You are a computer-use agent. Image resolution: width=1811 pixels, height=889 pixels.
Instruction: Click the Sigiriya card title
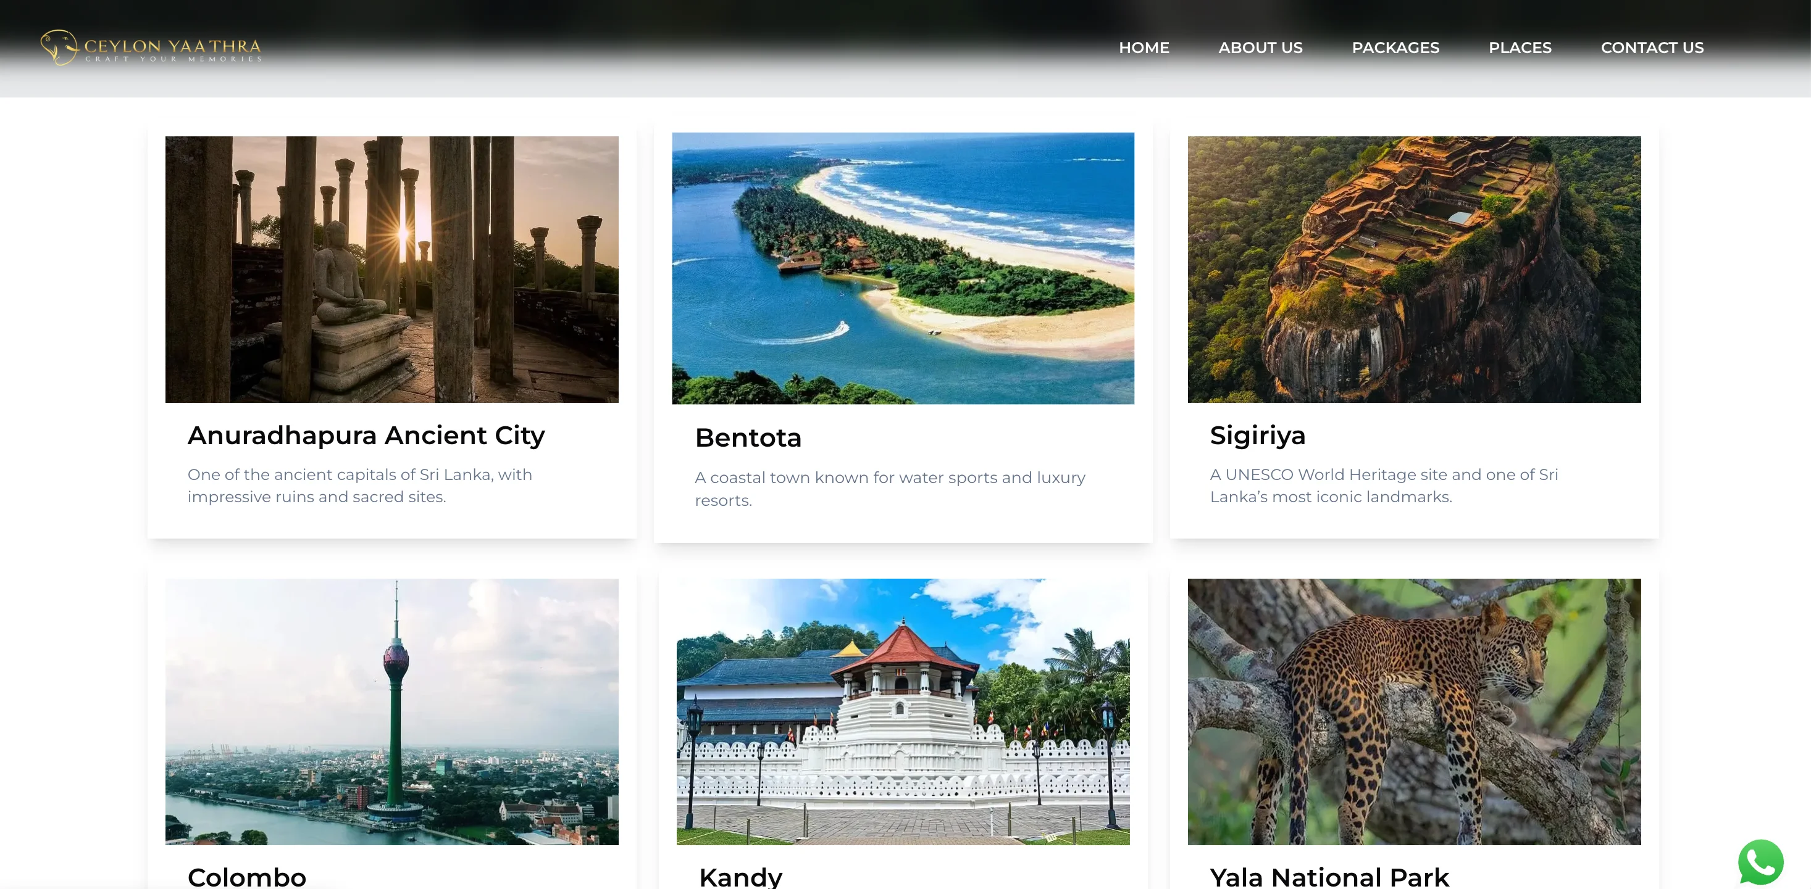pos(1257,436)
